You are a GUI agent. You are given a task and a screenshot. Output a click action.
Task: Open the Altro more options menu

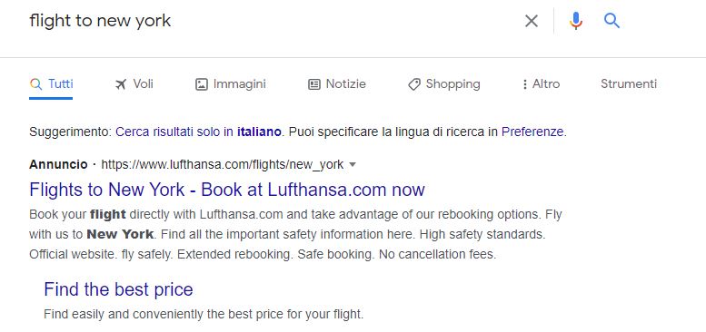point(542,84)
